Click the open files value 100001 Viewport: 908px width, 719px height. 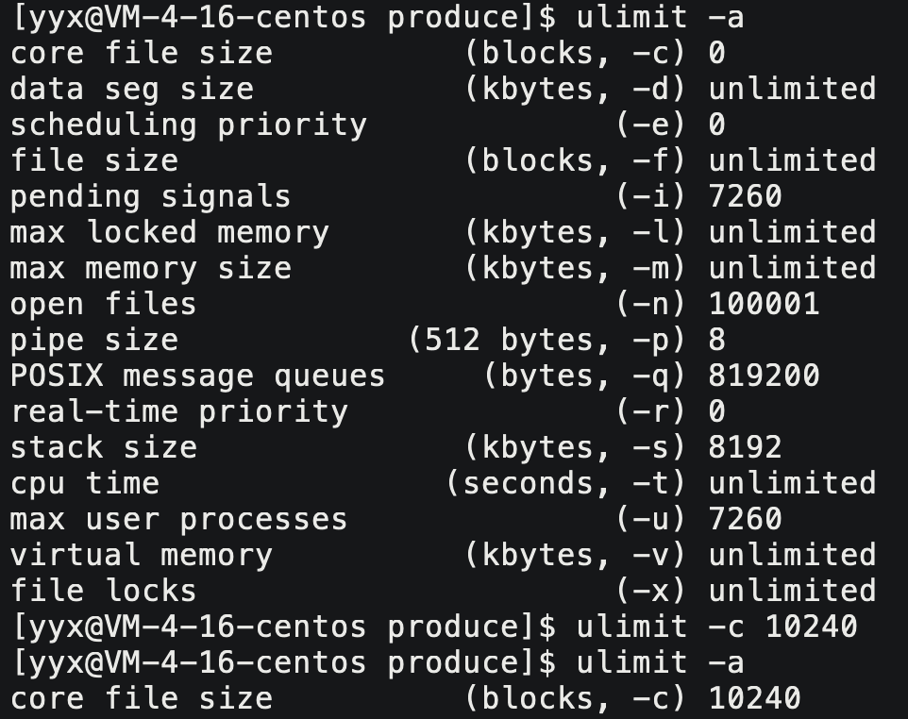[764, 304]
